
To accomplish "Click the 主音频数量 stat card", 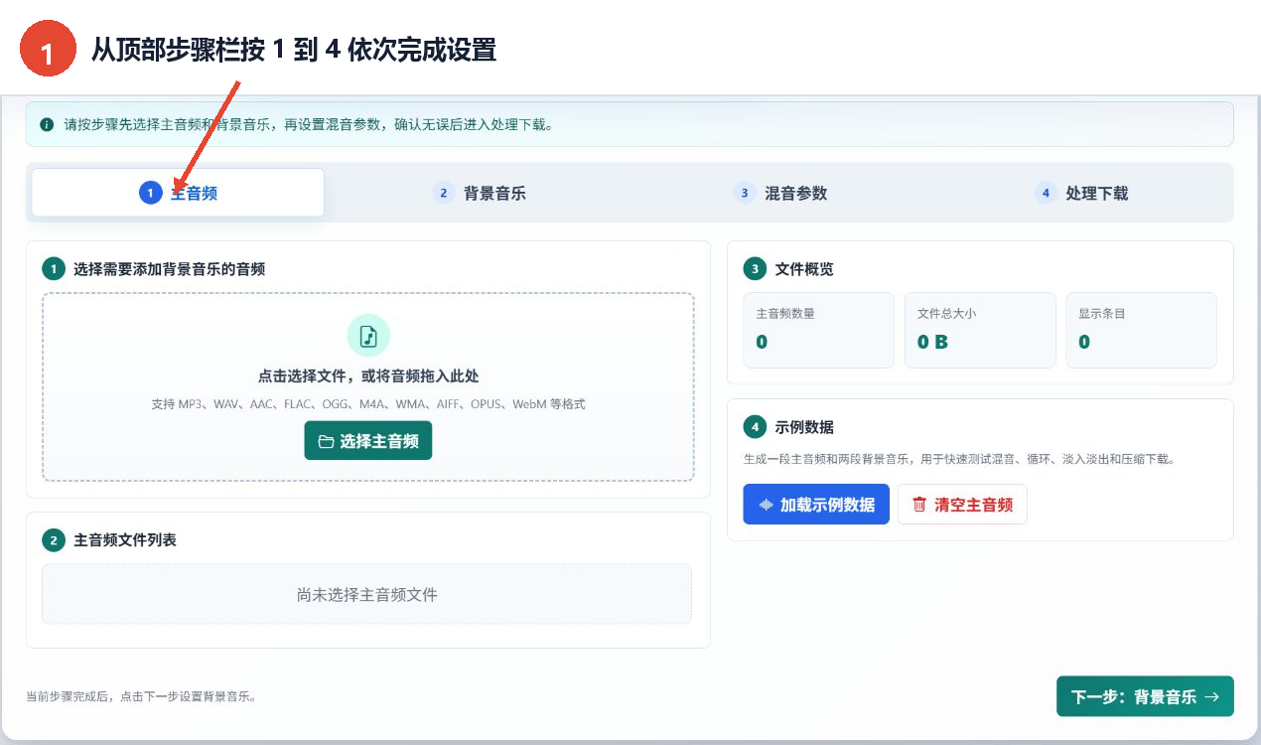I will [818, 330].
